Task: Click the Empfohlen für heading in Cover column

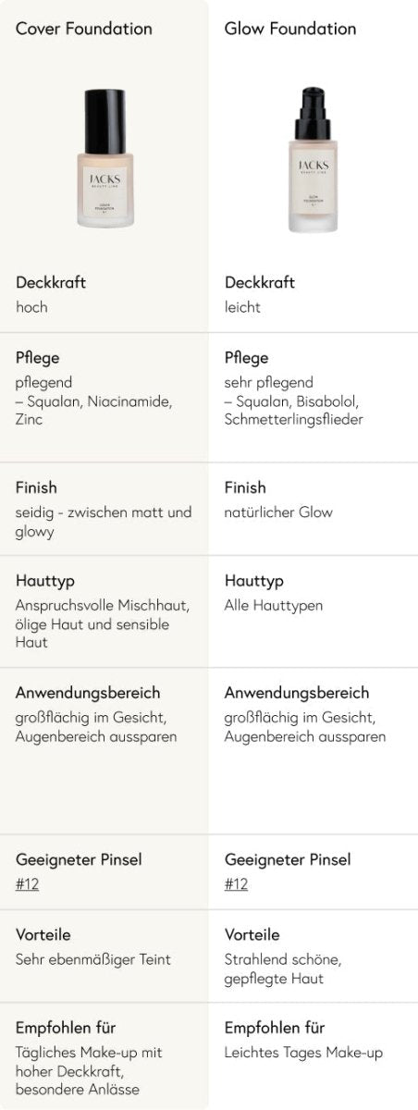Action: (x=66, y=1028)
